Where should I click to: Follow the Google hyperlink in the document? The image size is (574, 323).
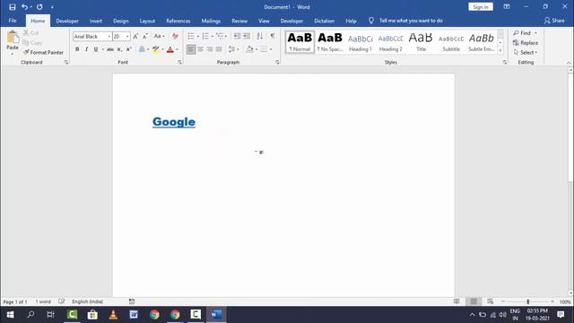pyautogui.click(x=174, y=122)
